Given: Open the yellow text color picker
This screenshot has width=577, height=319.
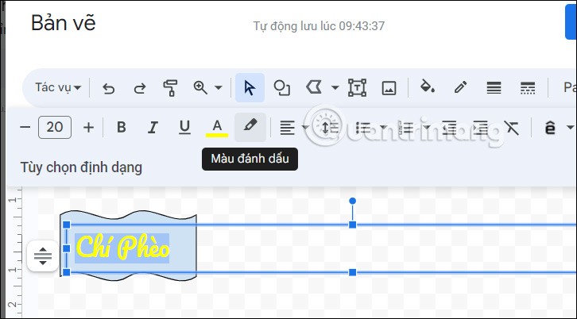Looking at the screenshot, I should click(x=216, y=127).
